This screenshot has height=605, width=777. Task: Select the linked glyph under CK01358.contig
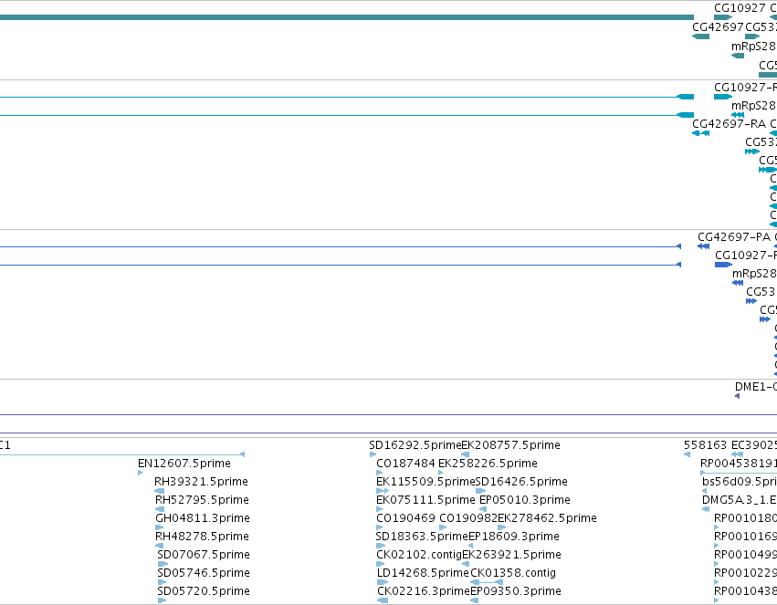pyautogui.click(x=487, y=582)
